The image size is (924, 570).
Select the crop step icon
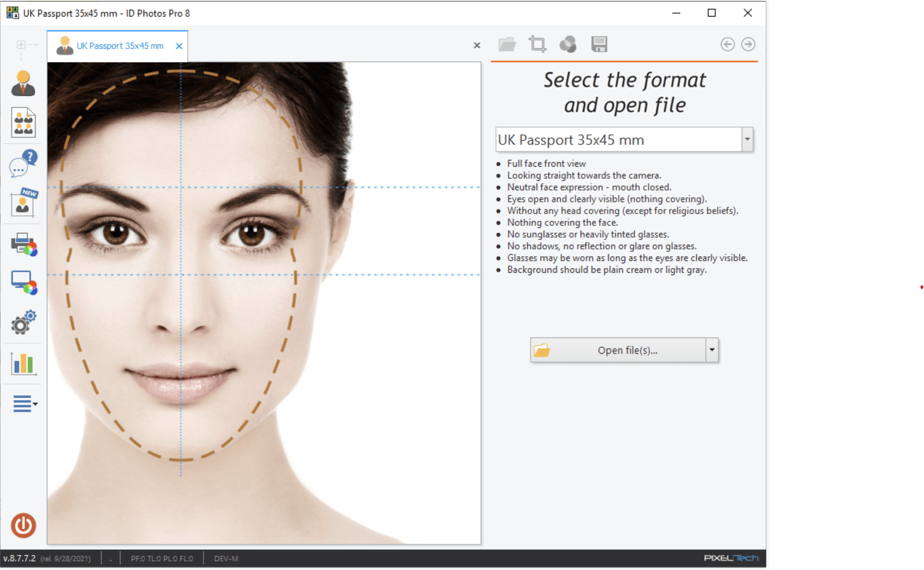point(538,45)
